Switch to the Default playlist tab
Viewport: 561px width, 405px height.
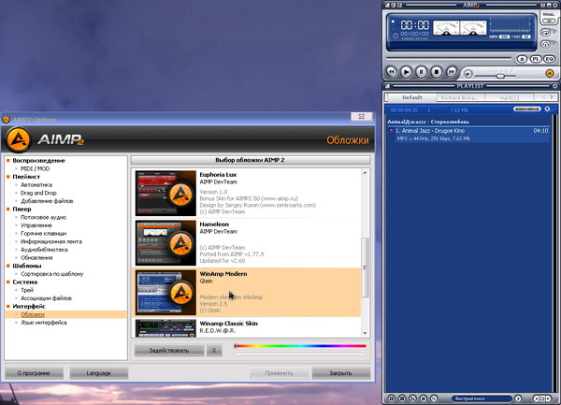pos(411,97)
